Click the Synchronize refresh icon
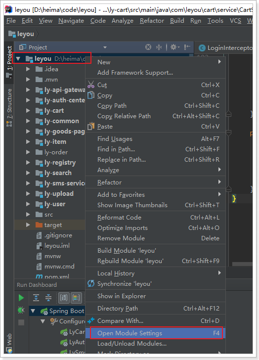The width and height of the screenshot is (259, 360). click(91, 283)
